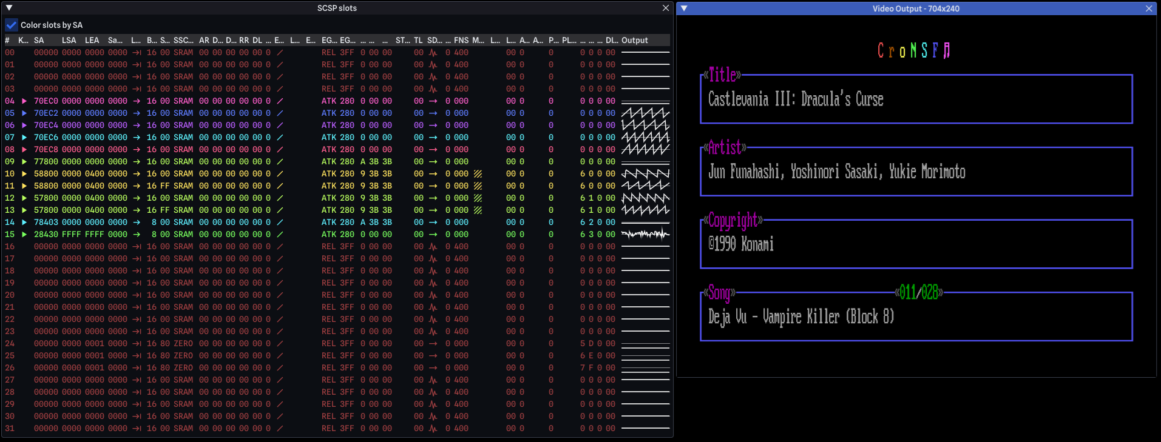Click the slash icon in slot 05's E column

(x=280, y=113)
